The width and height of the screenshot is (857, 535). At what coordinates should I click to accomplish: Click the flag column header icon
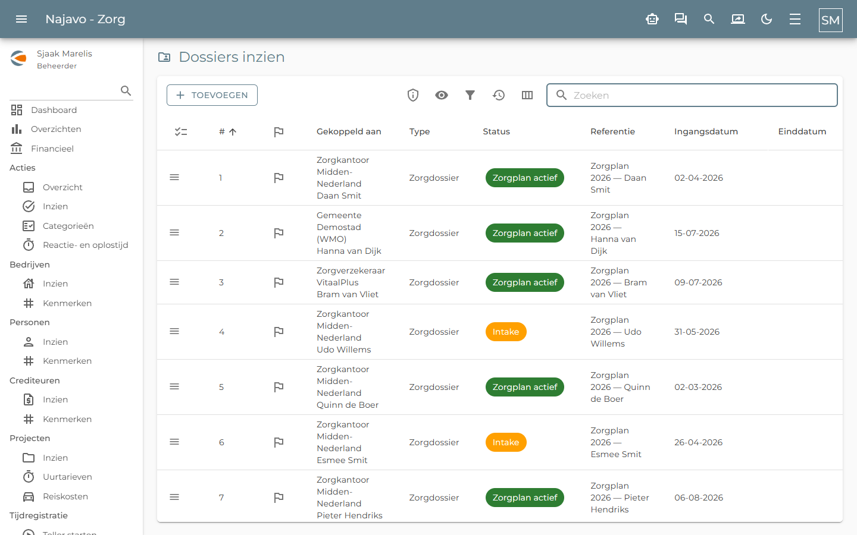(279, 132)
